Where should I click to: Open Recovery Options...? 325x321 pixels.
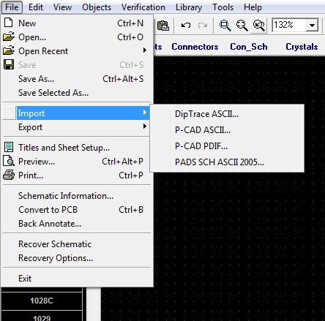[x=77, y=258]
